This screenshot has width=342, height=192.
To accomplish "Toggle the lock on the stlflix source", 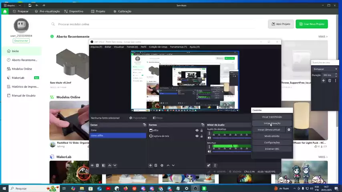I will tap(201, 130).
